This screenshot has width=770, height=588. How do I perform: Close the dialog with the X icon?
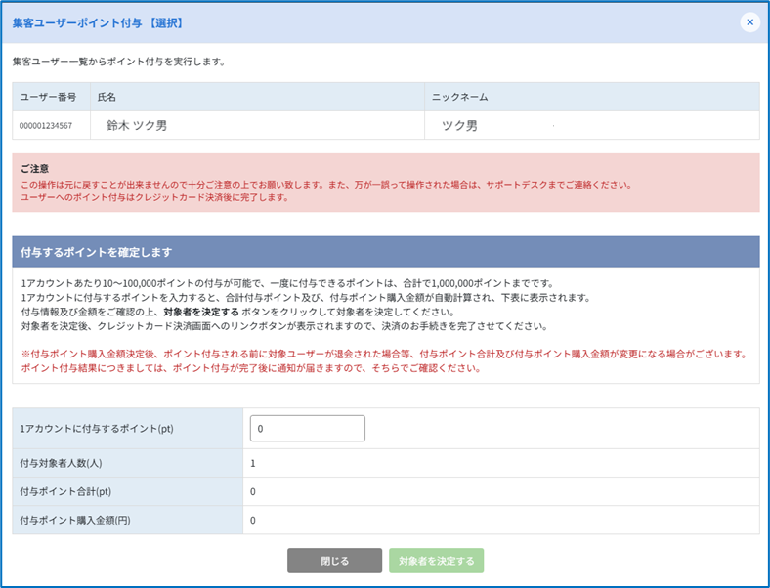pos(749,21)
